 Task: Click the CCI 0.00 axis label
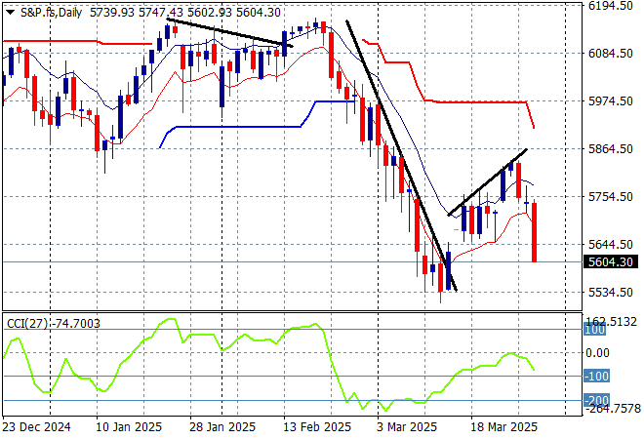597,353
